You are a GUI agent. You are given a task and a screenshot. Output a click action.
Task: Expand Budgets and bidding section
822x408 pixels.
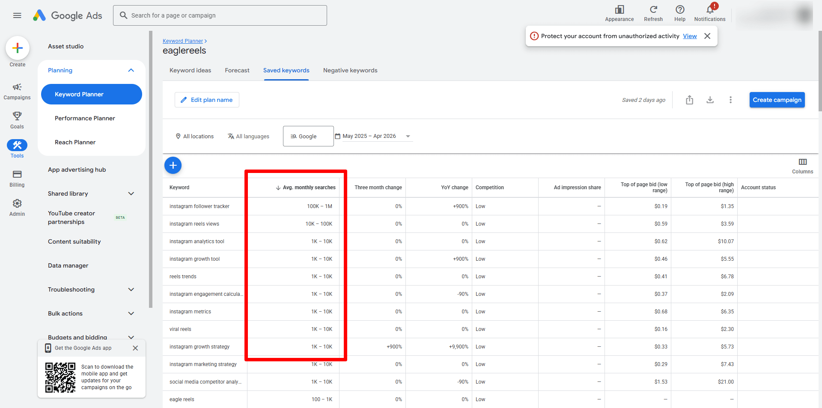(x=131, y=337)
